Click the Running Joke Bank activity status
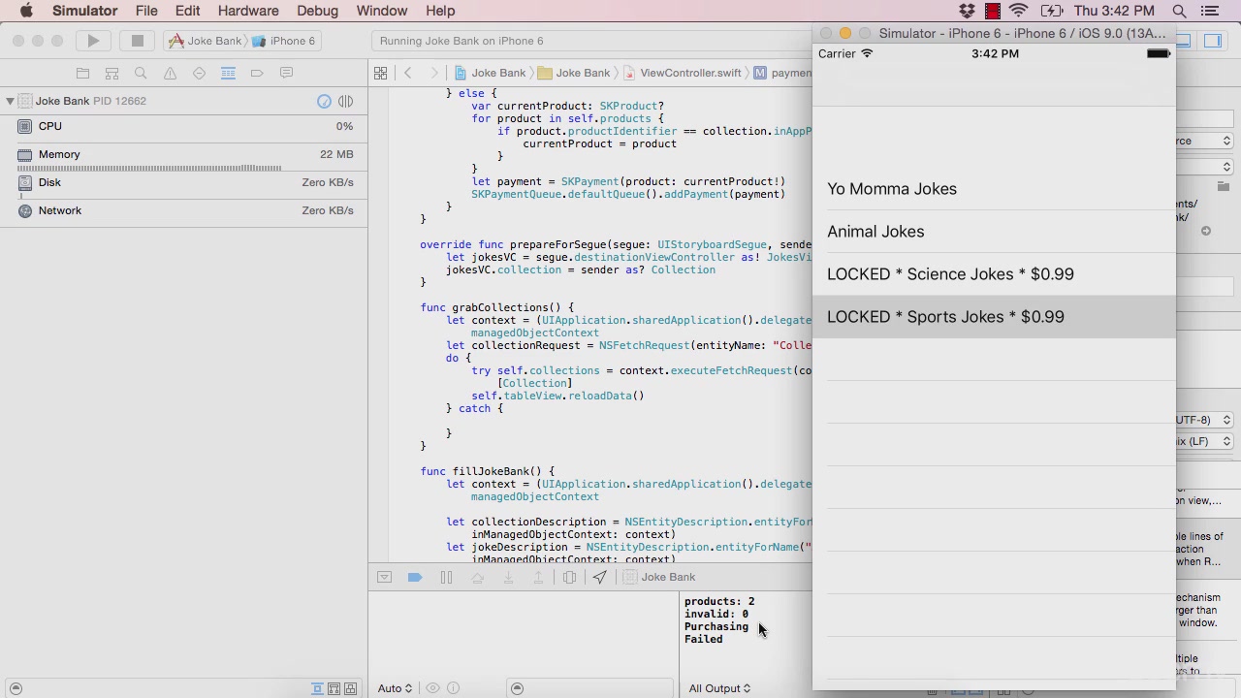 coord(461,41)
